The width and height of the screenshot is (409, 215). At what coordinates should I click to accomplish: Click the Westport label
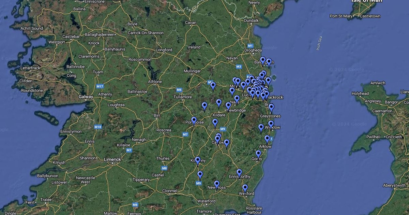tap(57, 42)
